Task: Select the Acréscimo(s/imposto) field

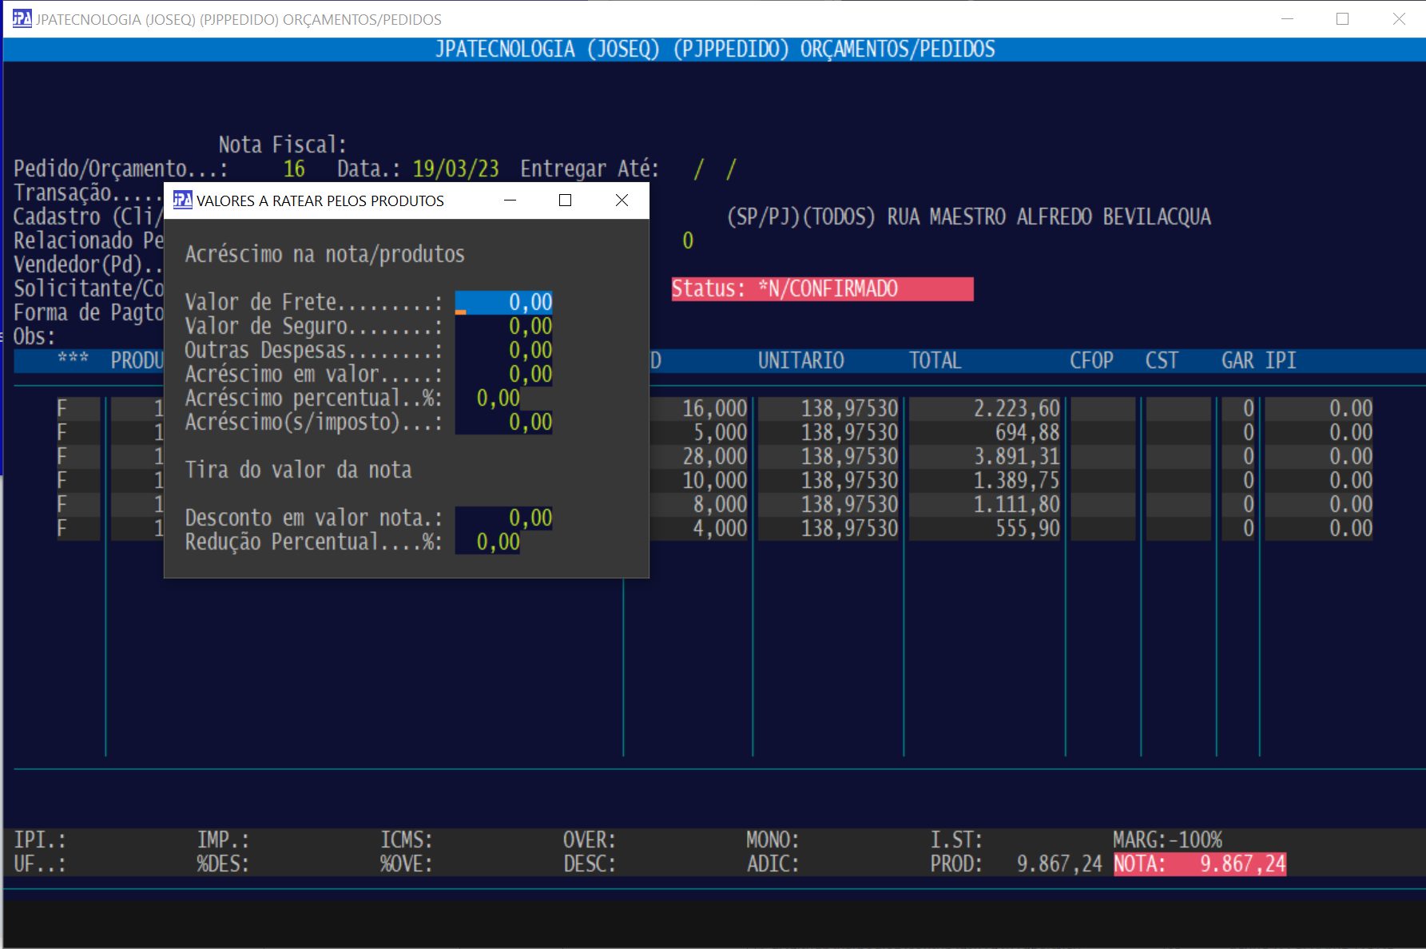Action: pyautogui.click(x=504, y=423)
